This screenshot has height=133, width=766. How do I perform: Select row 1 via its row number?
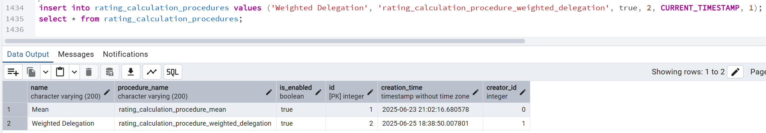[x=15, y=110]
